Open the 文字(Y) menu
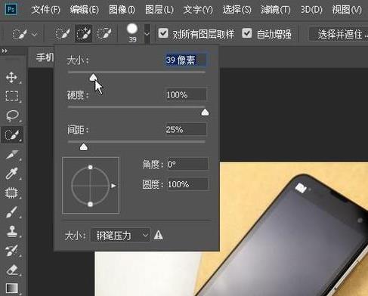 click(x=198, y=10)
